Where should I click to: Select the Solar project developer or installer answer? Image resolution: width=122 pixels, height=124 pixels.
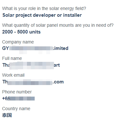tap(42, 15)
